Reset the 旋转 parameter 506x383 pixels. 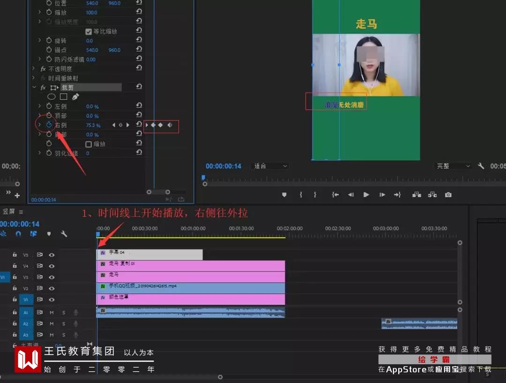coord(139,39)
